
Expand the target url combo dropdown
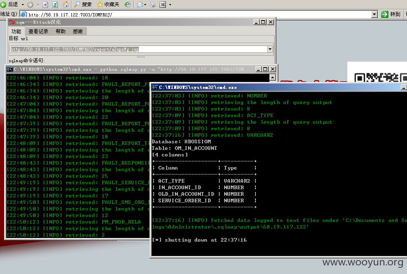click(270, 49)
